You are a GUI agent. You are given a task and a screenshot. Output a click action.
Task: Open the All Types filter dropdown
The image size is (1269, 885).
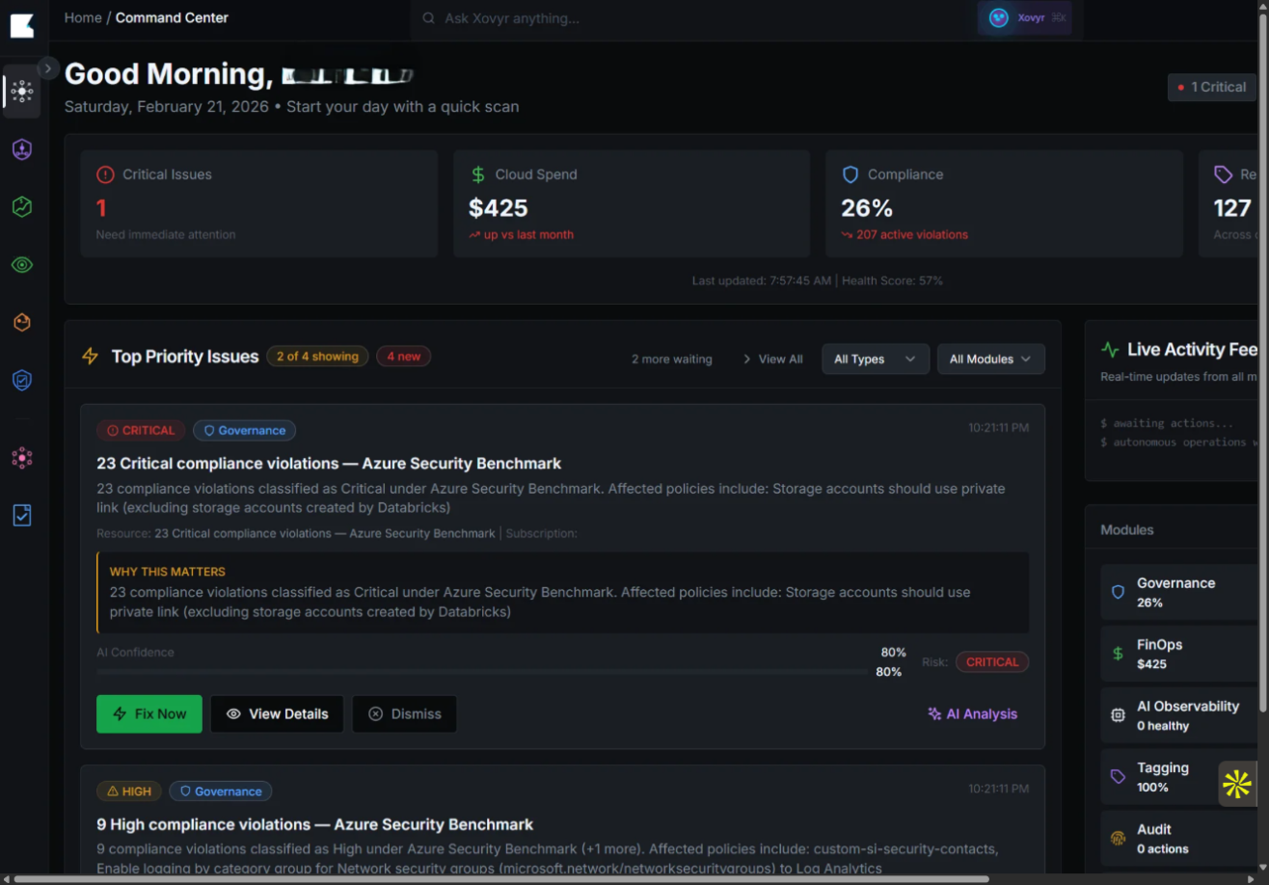pyautogui.click(x=875, y=359)
